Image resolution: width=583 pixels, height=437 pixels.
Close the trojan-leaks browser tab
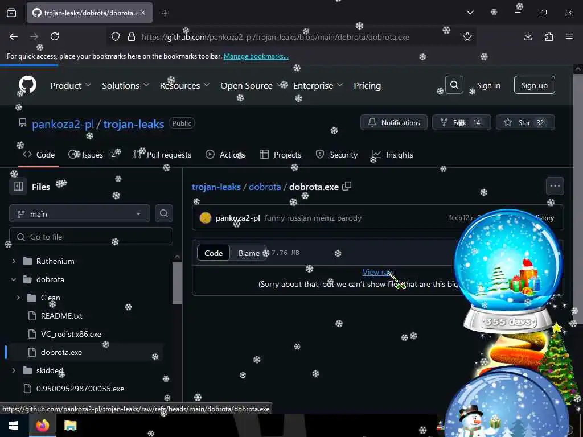(x=143, y=13)
